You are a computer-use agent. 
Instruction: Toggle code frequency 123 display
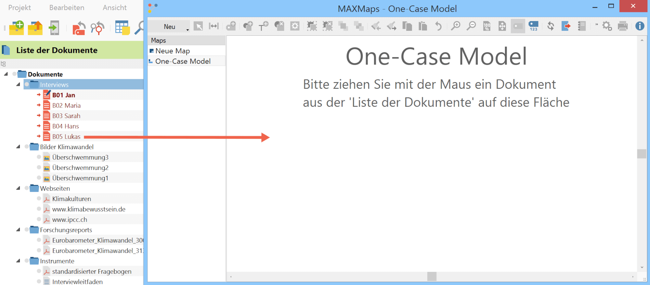pos(534,26)
